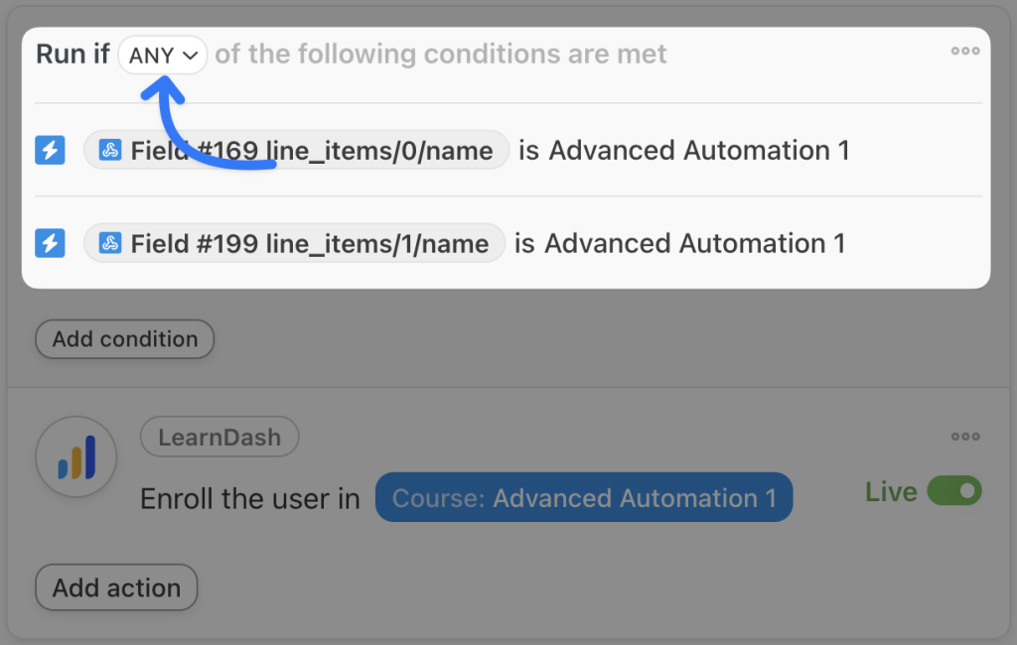The width and height of the screenshot is (1017, 645).
Task: Open the Field #199 line_items selector
Action: pyautogui.click(x=298, y=242)
